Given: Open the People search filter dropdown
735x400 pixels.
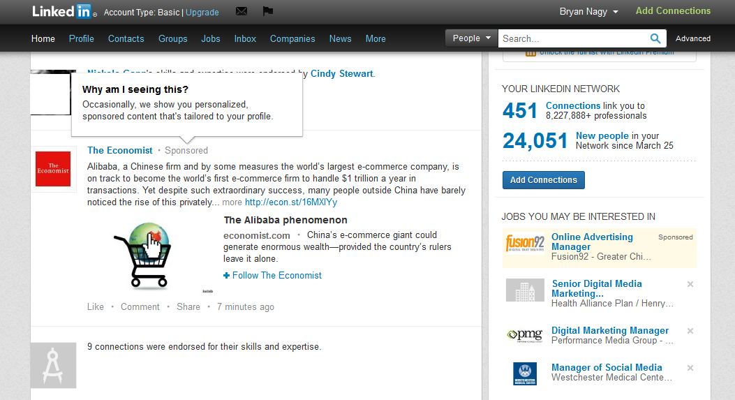Looking at the screenshot, I should (x=471, y=38).
